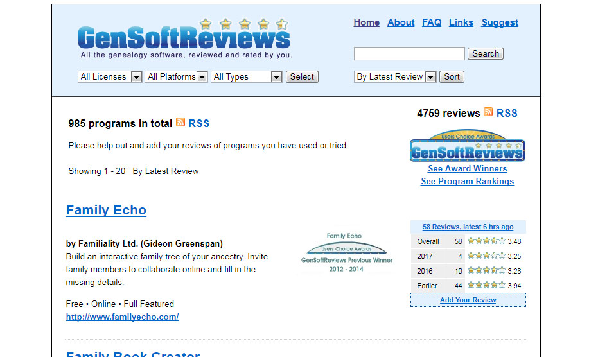Image resolution: width=607 pixels, height=357 pixels.
Task: Click 'by Familiality Ltd. (Gideon Greenspan)' text
Action: pyautogui.click(x=145, y=244)
